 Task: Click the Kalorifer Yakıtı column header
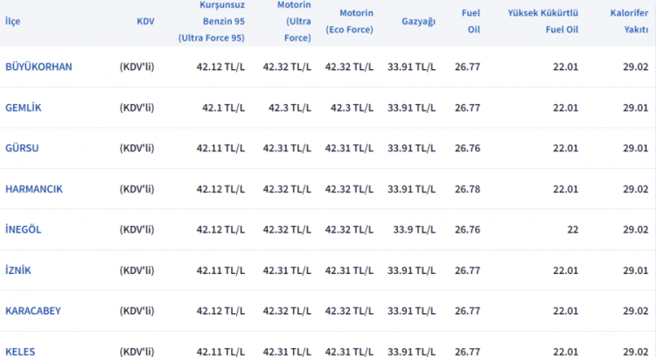pos(626,21)
